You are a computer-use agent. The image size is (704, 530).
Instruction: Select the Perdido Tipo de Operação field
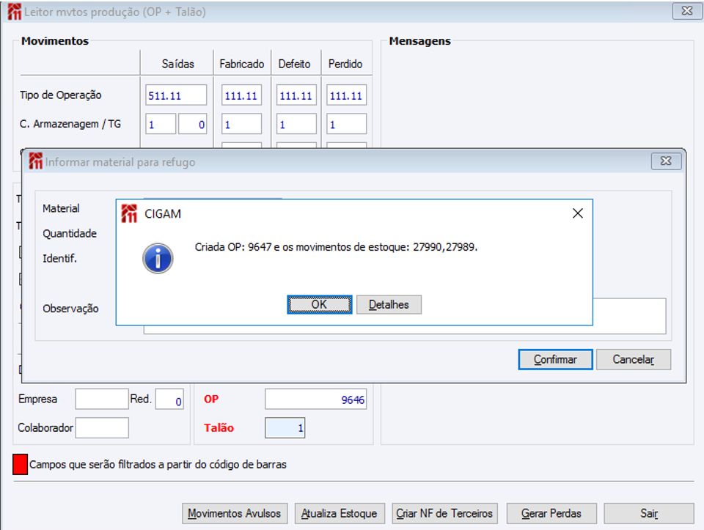(347, 95)
